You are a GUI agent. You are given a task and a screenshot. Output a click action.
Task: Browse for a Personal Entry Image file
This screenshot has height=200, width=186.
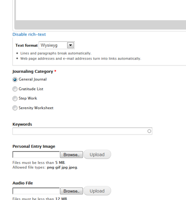pyautogui.click(x=72, y=154)
